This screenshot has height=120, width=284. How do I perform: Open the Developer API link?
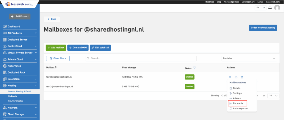248,2
